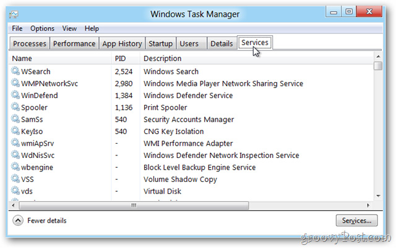Click PID value 1,384
The width and height of the screenshot is (396, 248).
(x=124, y=96)
